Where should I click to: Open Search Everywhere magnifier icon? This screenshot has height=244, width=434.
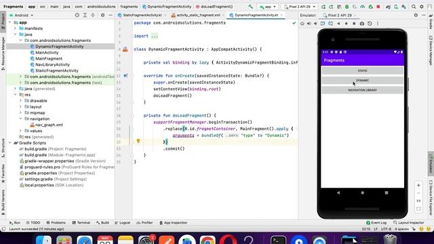(414, 7)
